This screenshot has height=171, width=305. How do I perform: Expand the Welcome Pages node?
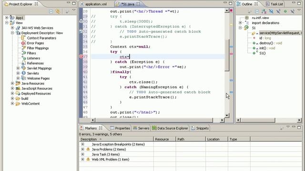point(18,78)
